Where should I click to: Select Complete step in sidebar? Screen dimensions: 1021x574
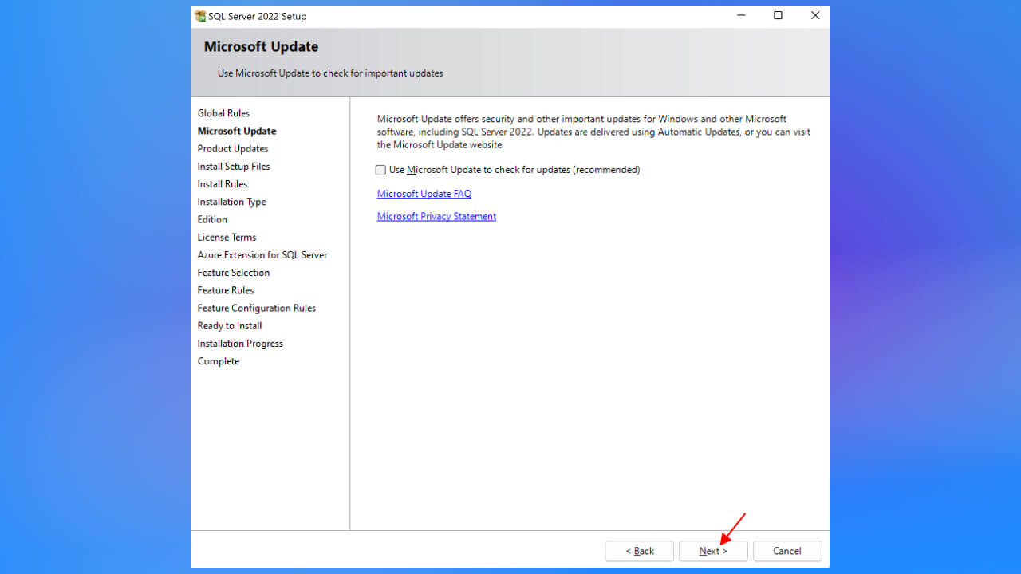tap(219, 361)
